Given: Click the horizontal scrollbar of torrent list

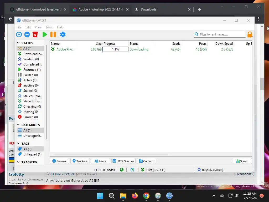Looking at the screenshot, I should 111,154.
